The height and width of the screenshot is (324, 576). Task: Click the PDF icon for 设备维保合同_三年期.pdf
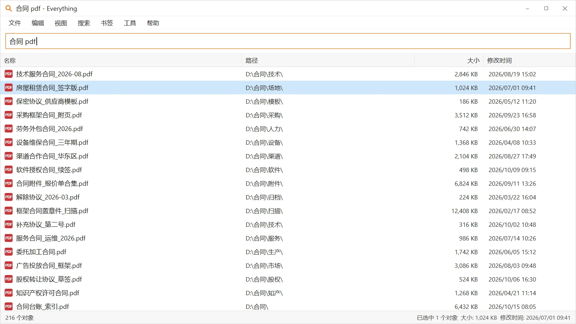pyautogui.click(x=9, y=143)
